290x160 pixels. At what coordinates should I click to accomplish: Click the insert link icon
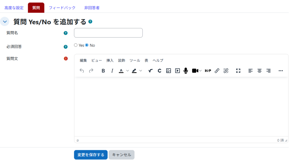click(217, 71)
